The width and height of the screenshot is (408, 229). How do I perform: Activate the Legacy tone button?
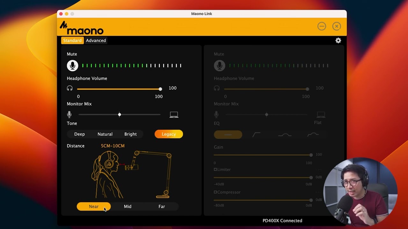pos(169,134)
